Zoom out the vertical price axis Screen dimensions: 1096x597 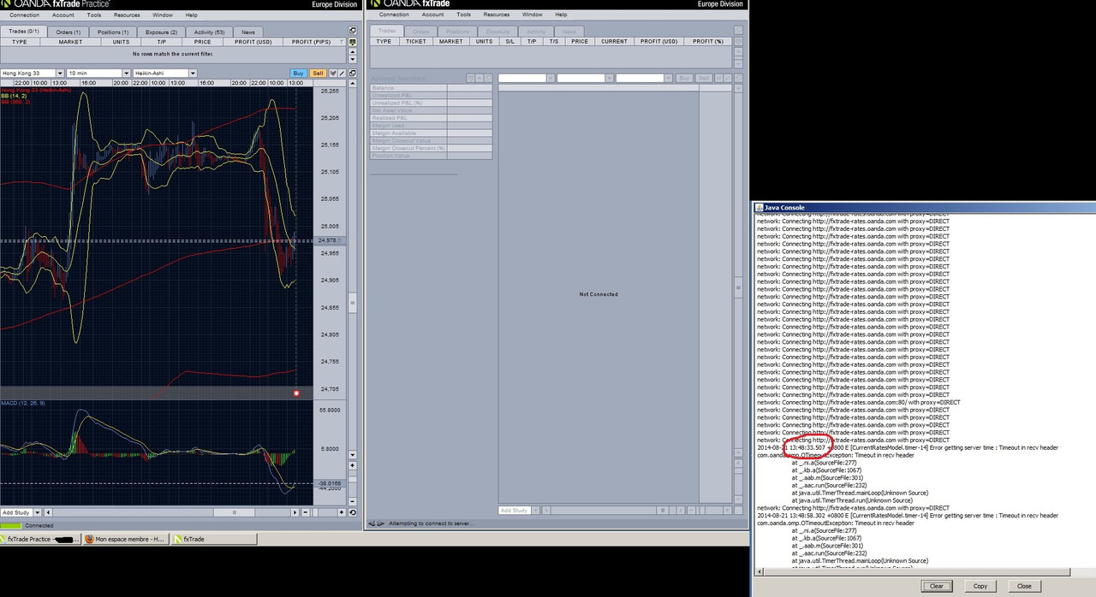pyautogui.click(x=352, y=501)
